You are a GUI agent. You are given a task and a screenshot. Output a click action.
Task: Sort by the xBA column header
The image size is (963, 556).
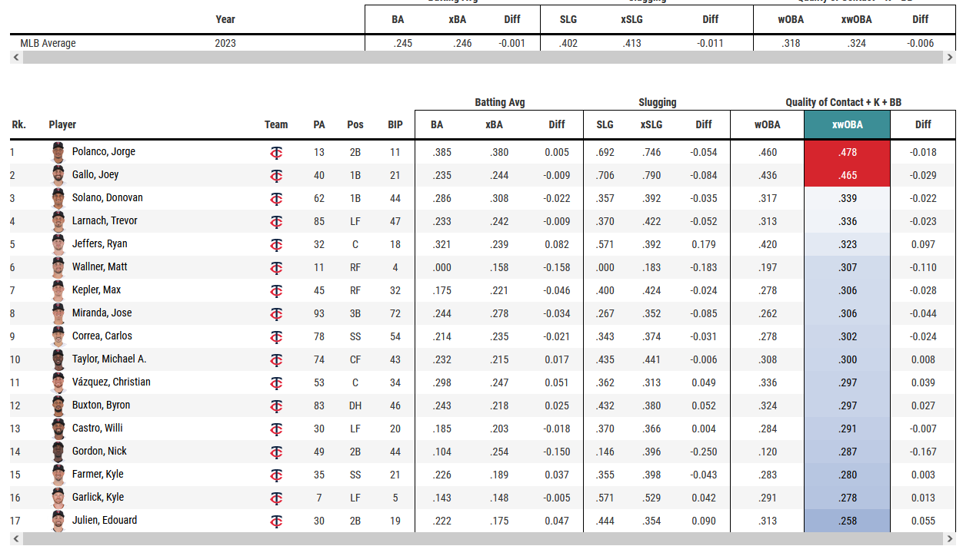[x=495, y=124]
